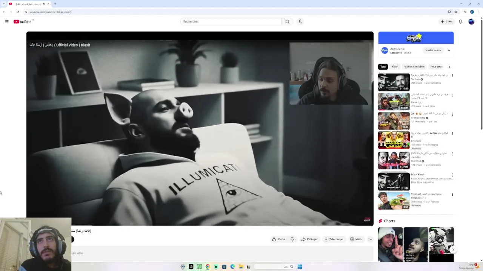Open the middle Shorts thumbnail
Image resolution: width=483 pixels, height=271 pixels.
[416, 245]
